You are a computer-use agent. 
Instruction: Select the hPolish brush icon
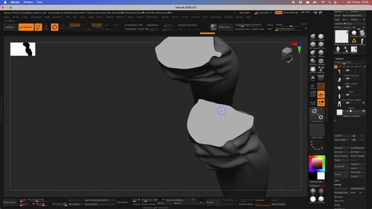313,61
